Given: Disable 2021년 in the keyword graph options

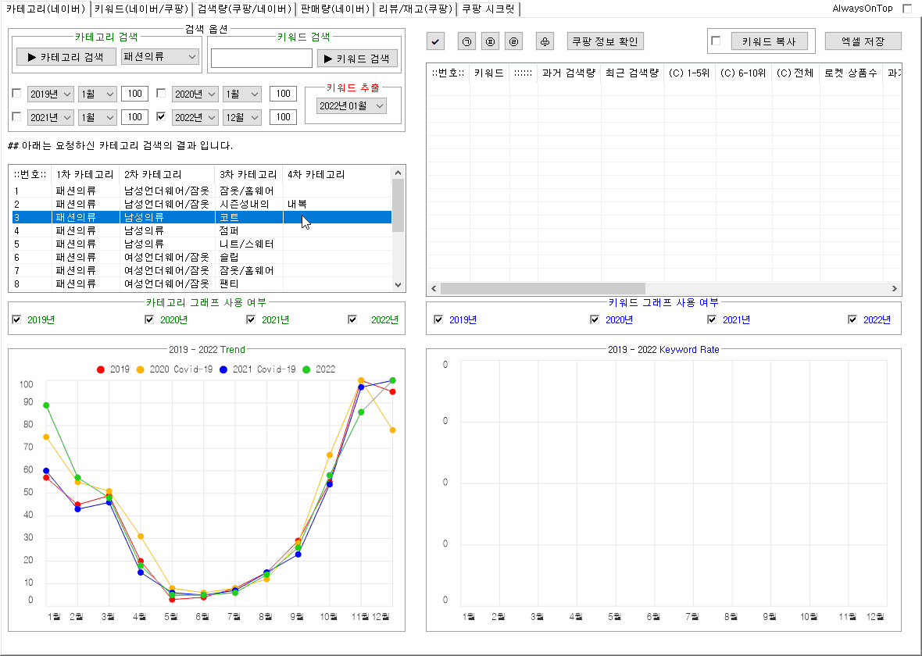Looking at the screenshot, I should 712,319.
